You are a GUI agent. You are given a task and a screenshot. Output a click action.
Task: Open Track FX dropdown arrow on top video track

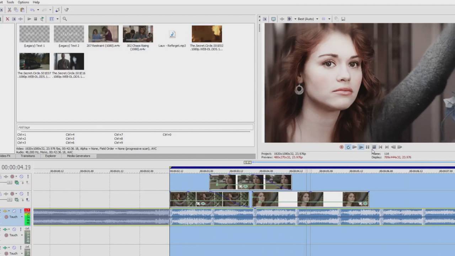point(16,176)
